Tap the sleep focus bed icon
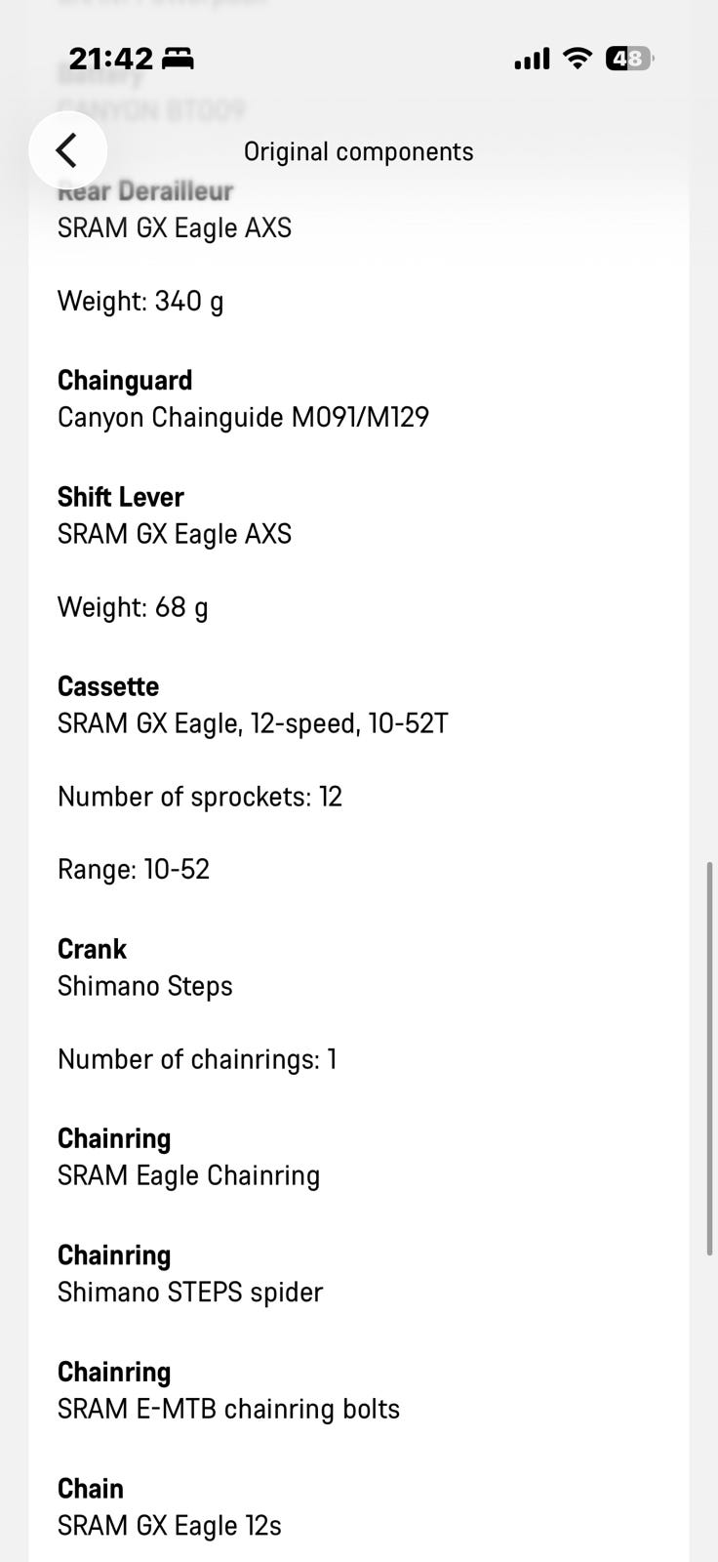This screenshot has width=718, height=1562. pos(178,60)
